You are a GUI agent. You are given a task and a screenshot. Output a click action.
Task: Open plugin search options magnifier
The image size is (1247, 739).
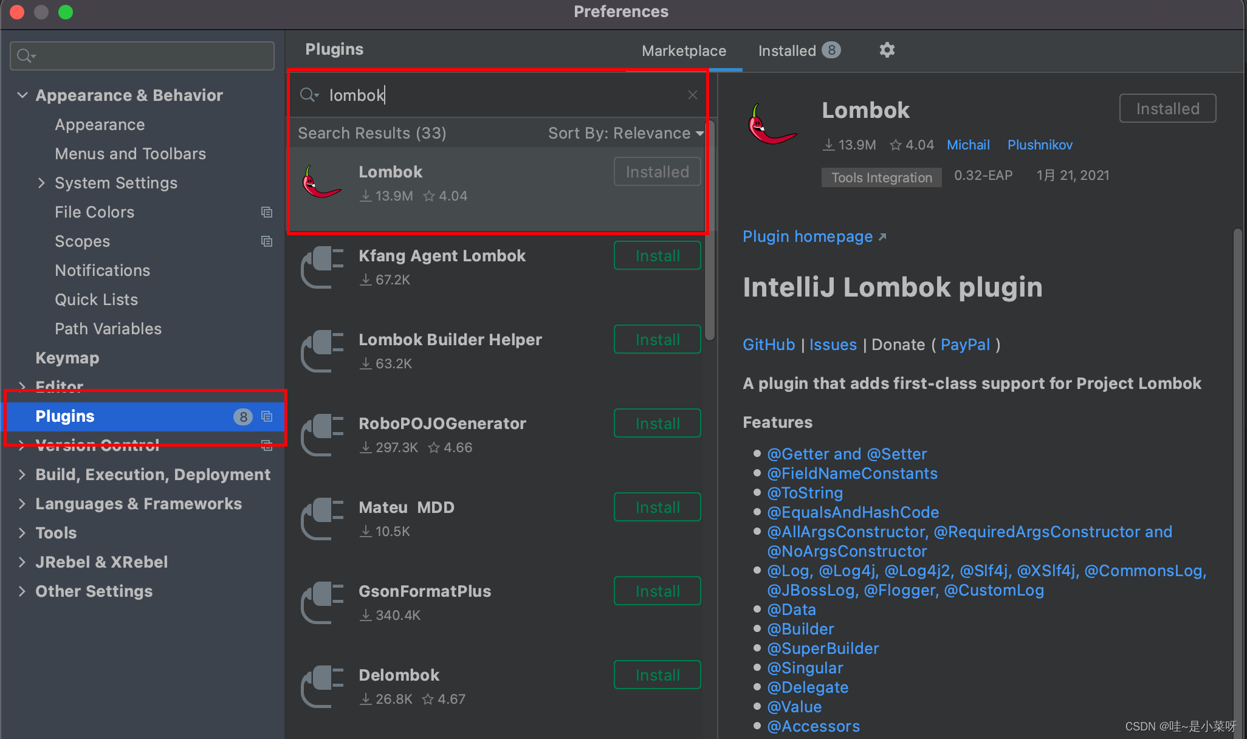click(309, 95)
